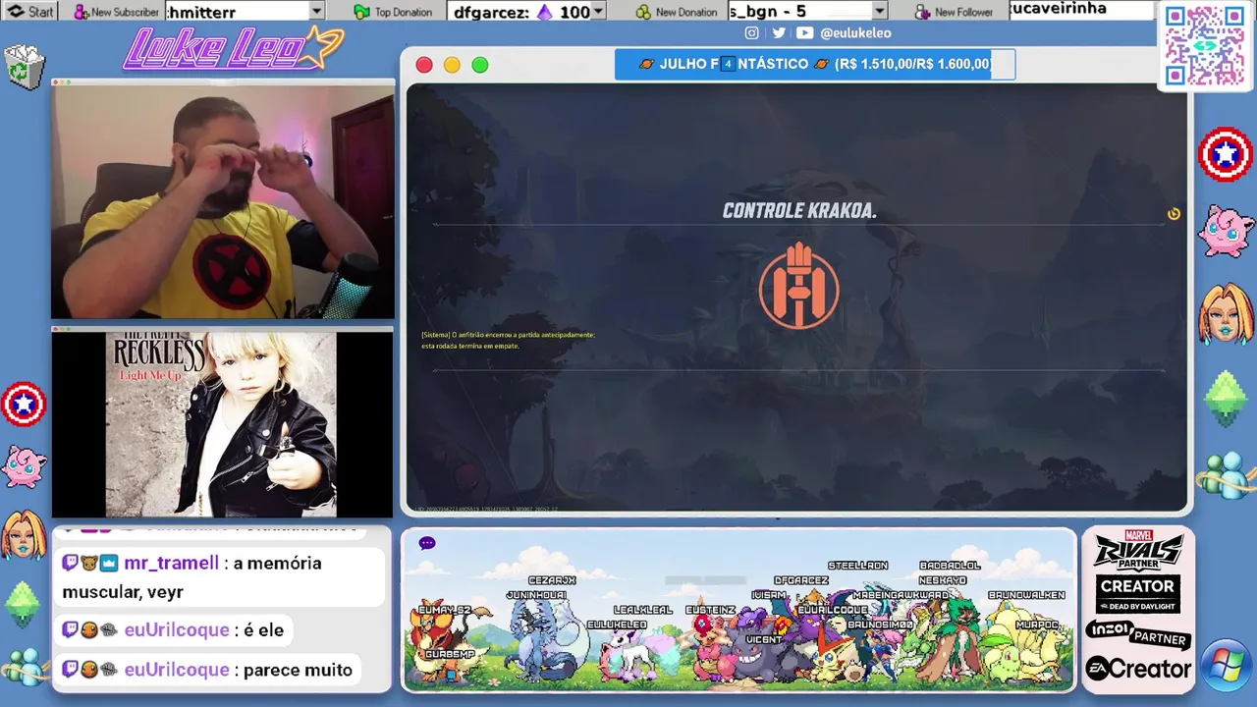Open the @eulukeleo handle

pos(855,32)
